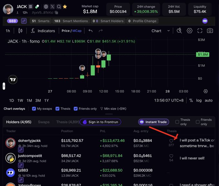The image size is (219, 186).
Task: Open the Indicators menu
Action: [43, 31]
